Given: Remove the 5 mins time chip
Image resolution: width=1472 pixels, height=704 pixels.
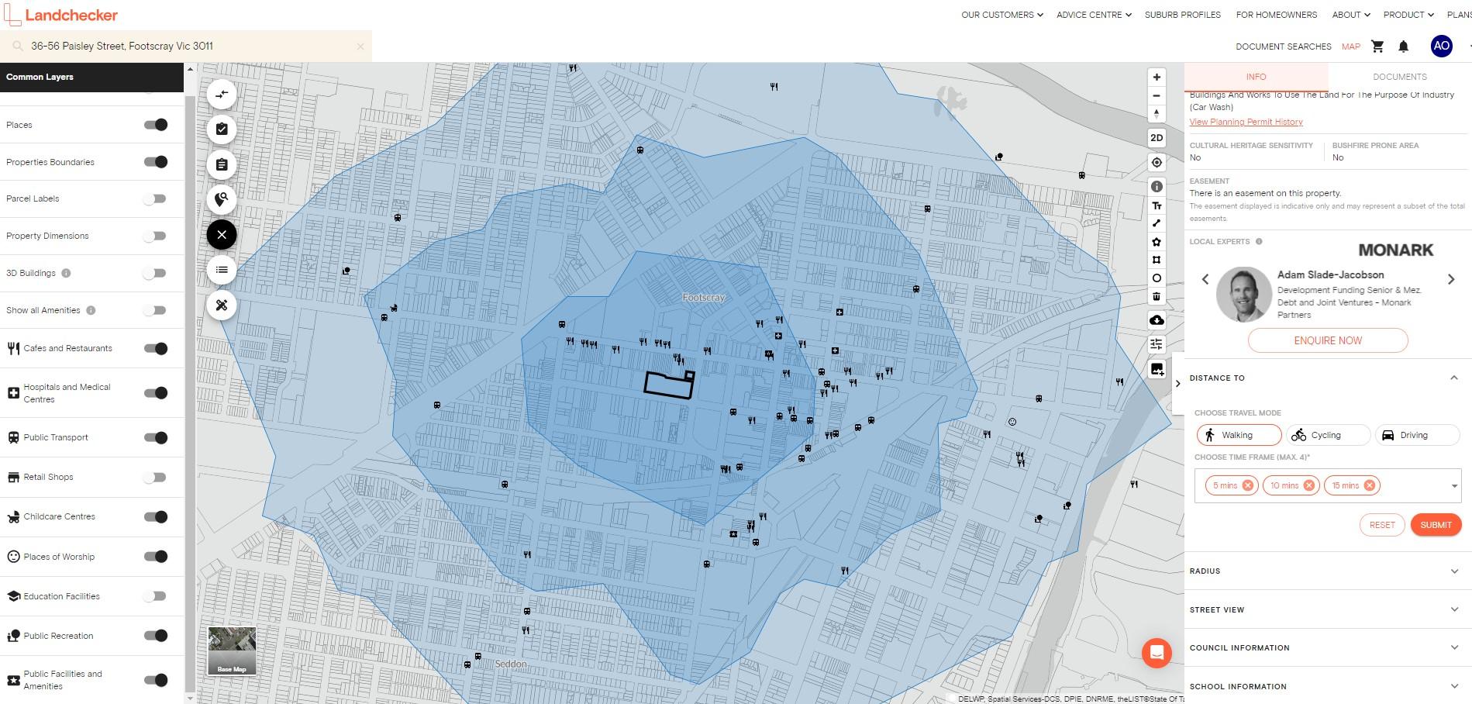Looking at the screenshot, I should tap(1247, 485).
